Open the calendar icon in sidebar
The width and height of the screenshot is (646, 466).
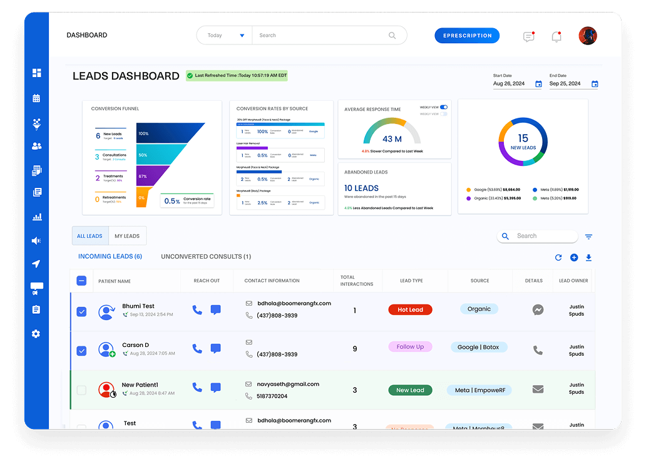(37, 98)
